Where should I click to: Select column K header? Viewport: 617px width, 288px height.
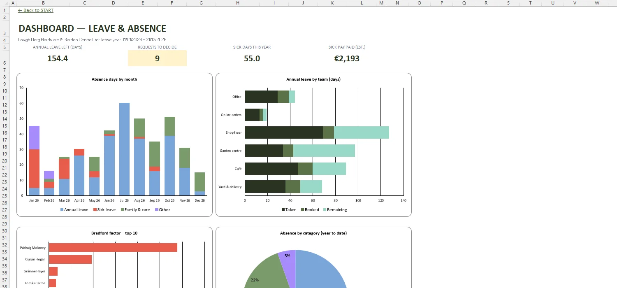[332, 3]
